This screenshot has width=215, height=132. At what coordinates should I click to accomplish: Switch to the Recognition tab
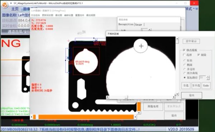click(x=126, y=24)
